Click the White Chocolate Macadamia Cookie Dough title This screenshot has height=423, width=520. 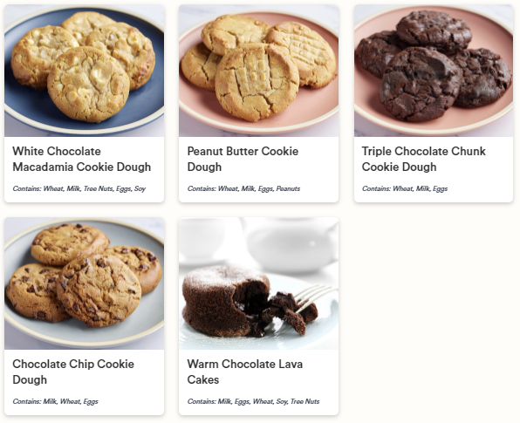click(x=82, y=159)
